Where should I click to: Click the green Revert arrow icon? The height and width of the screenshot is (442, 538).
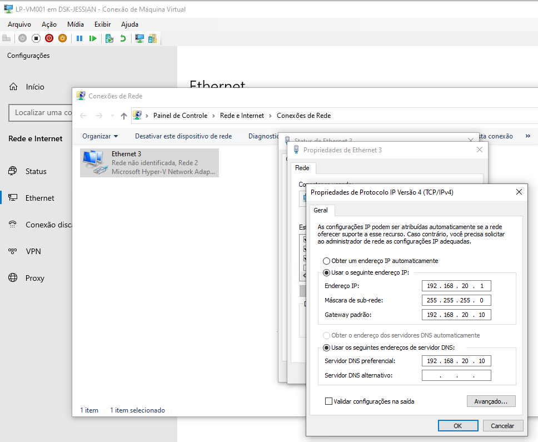[123, 38]
